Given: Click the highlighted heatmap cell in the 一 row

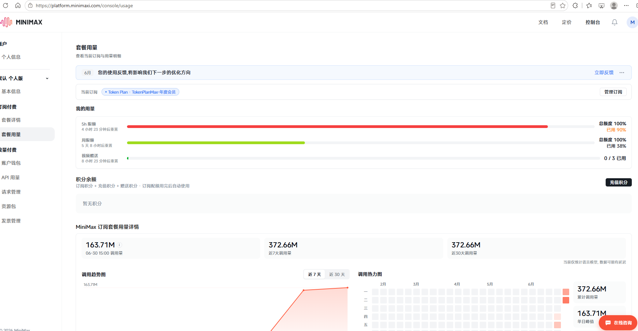Looking at the screenshot, I should tap(566, 292).
